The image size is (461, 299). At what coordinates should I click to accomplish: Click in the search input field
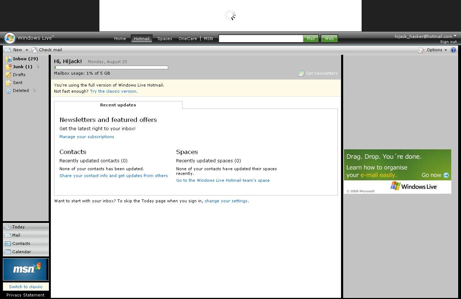261,39
